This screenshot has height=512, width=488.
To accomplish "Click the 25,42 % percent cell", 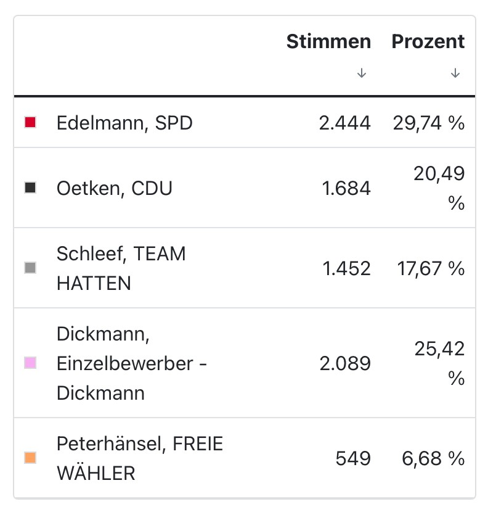I will pos(439,363).
